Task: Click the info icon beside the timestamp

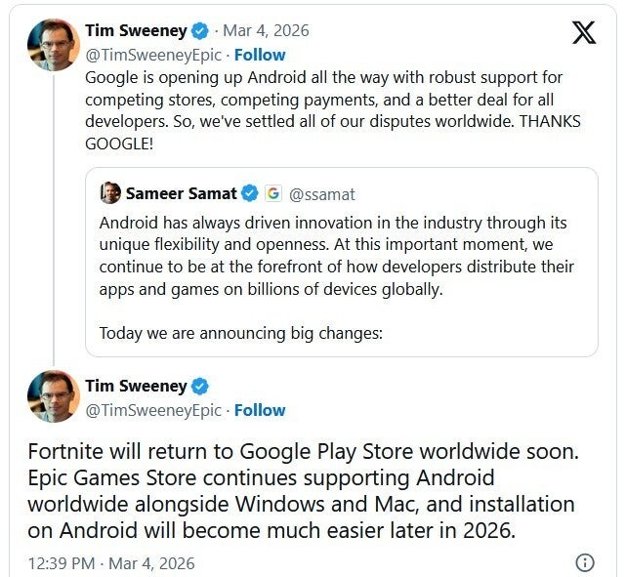Action: [x=585, y=562]
